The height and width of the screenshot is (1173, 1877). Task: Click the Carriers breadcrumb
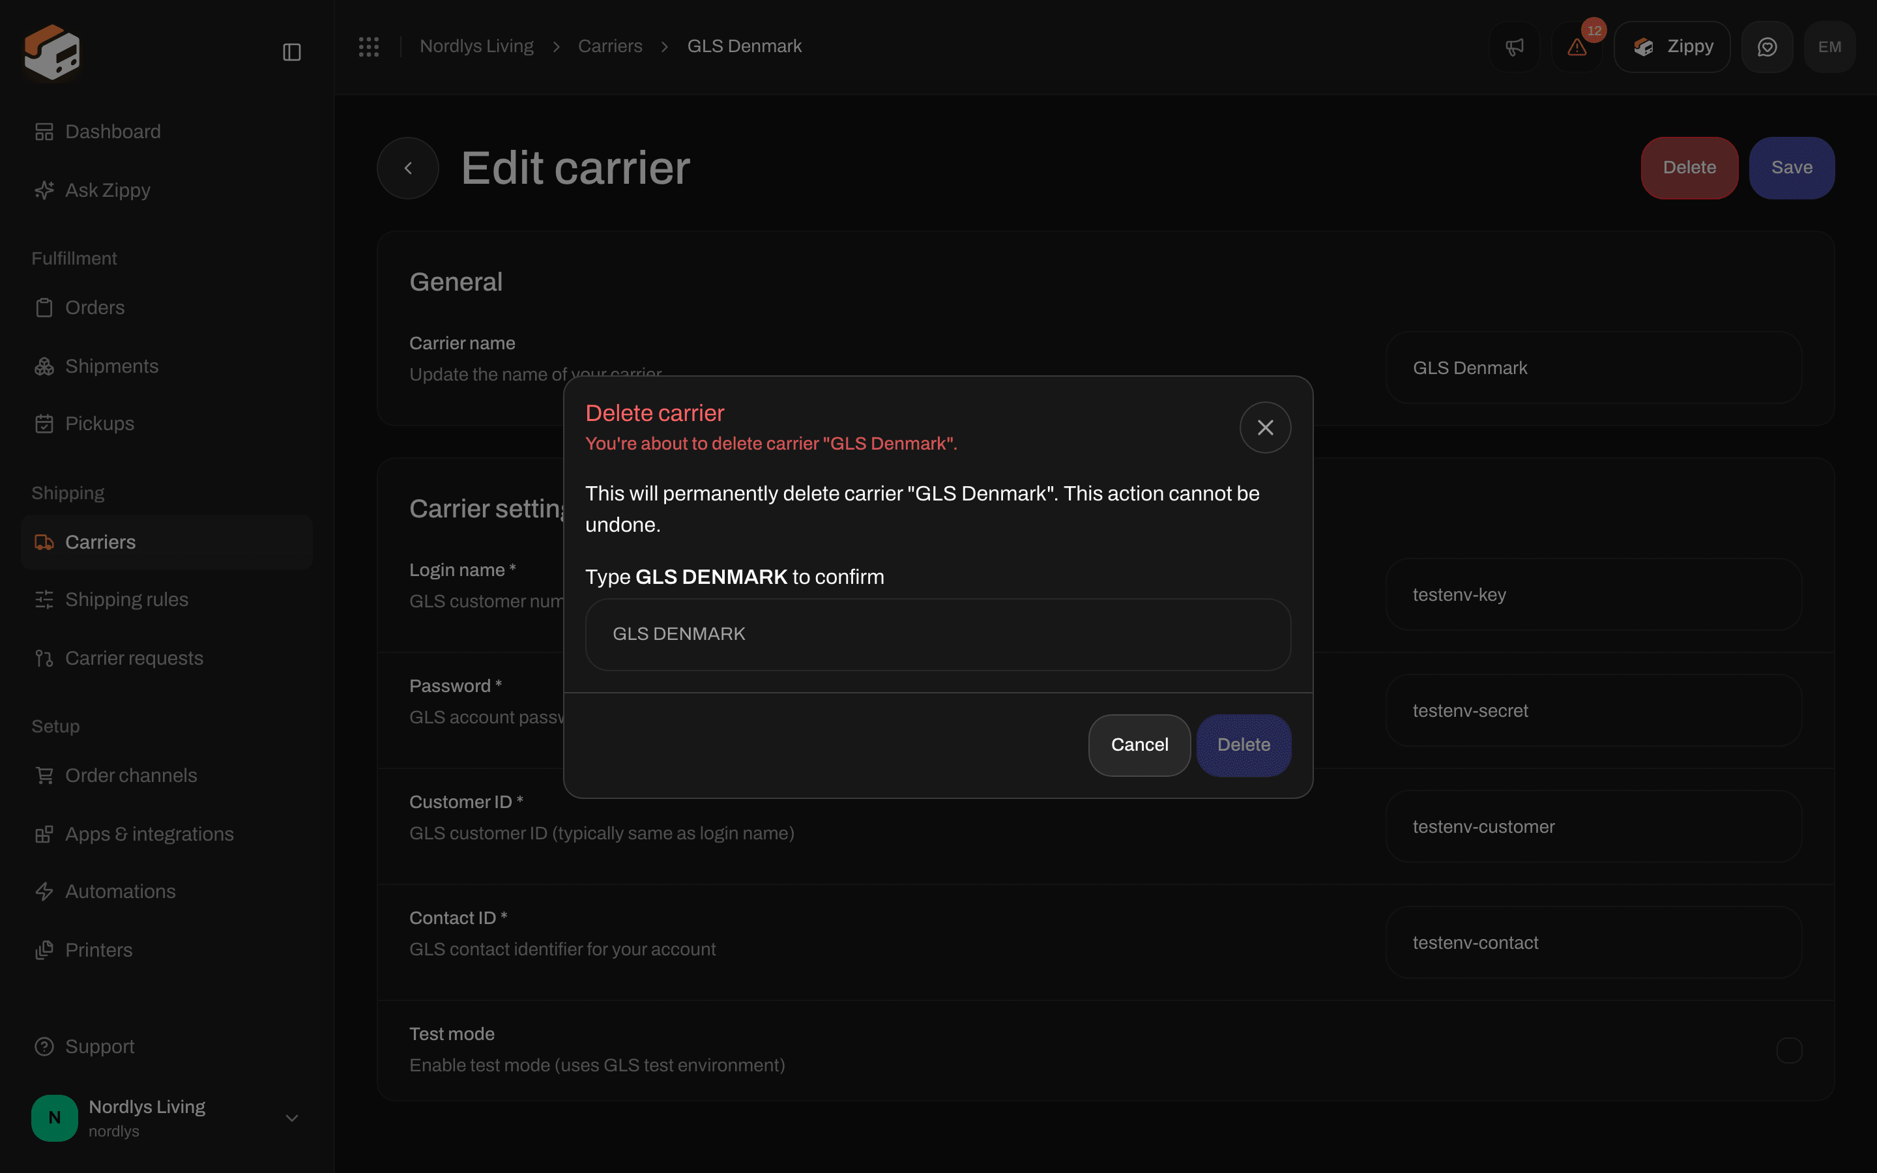[x=609, y=46]
